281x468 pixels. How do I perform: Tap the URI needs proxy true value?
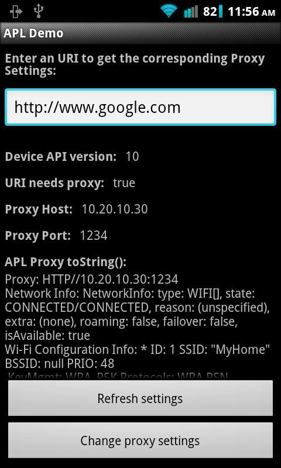point(124,183)
